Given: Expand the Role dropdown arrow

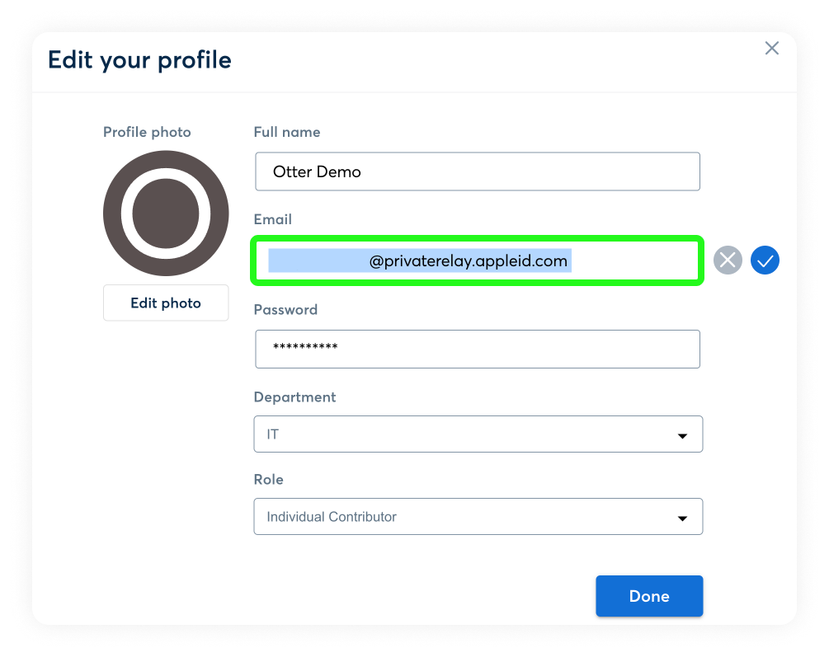Looking at the screenshot, I should [x=682, y=519].
